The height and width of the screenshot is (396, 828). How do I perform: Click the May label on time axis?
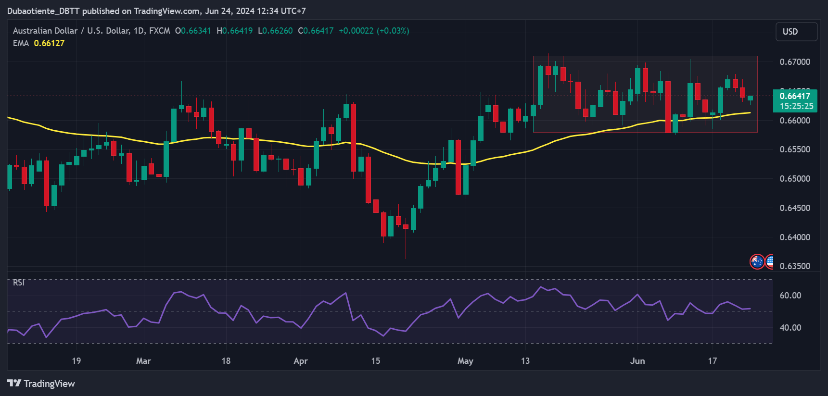(x=465, y=361)
